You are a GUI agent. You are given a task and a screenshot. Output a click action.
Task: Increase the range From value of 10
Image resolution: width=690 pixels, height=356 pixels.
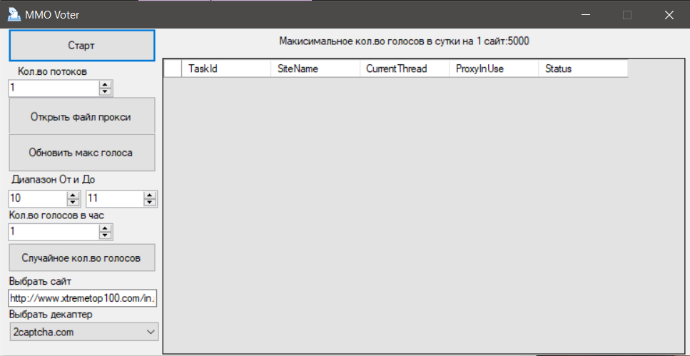pyautogui.click(x=72, y=195)
